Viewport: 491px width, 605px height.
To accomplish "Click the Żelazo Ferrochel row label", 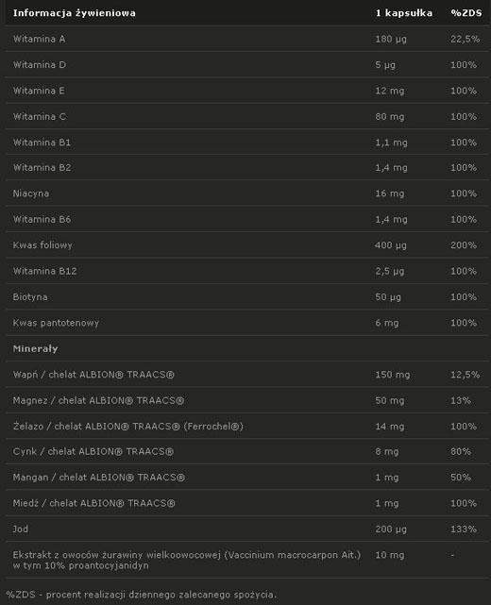I will click(128, 427).
